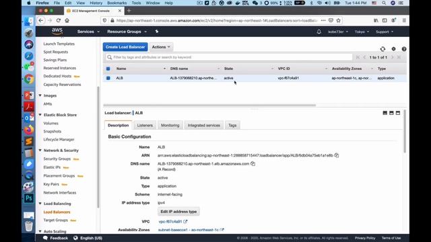This screenshot has width=431, height=242.
Task: Copy the ARN to clipboard
Action: click(337, 155)
